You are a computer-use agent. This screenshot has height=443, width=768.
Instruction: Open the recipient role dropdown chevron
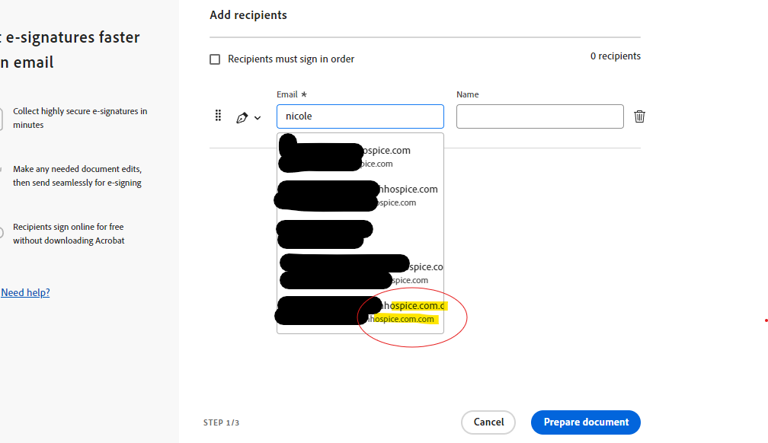click(x=257, y=118)
